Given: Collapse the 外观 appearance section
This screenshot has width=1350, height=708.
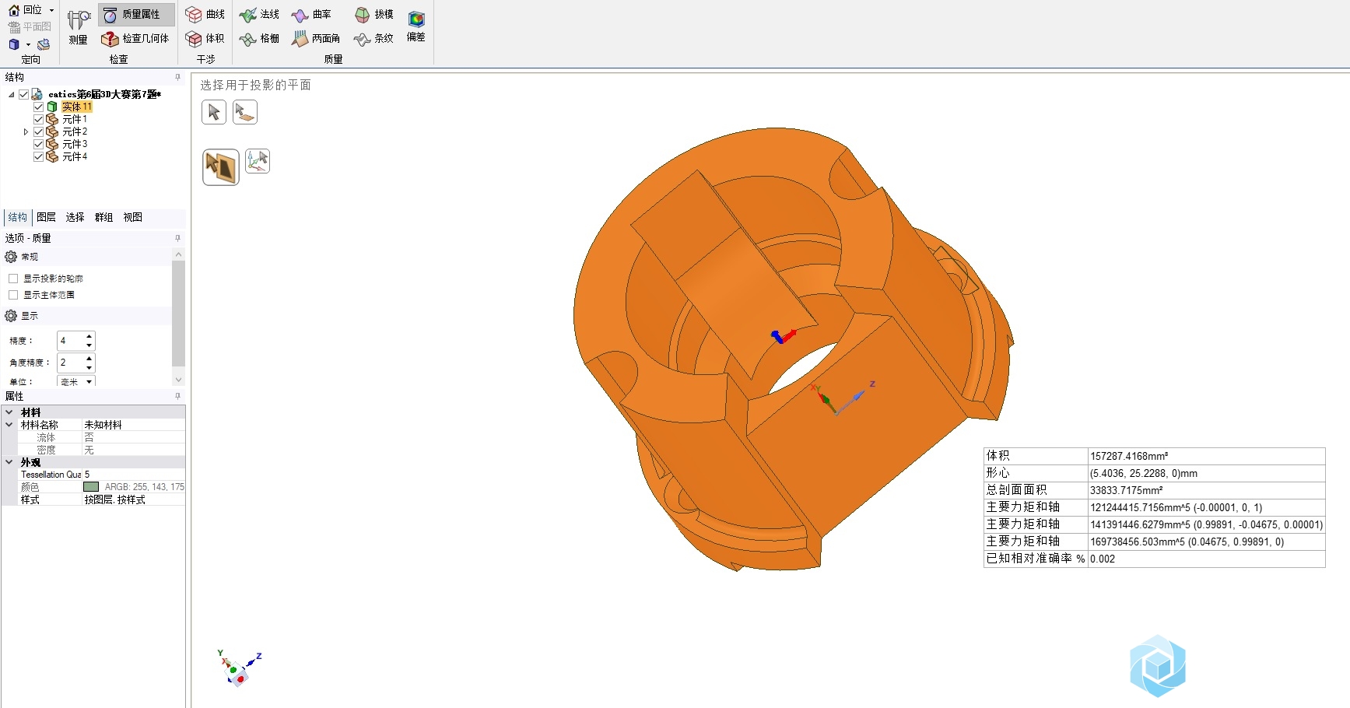Looking at the screenshot, I should coord(9,462).
